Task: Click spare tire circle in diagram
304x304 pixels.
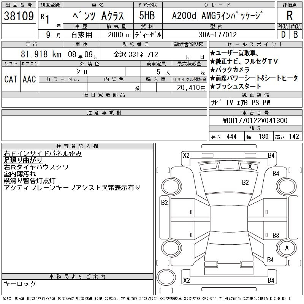Action: pos(166,277)
